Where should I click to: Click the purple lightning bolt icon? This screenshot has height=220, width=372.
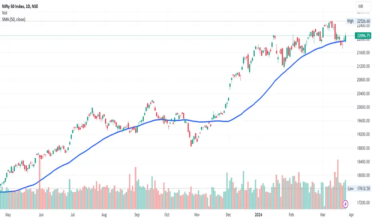tap(345, 204)
